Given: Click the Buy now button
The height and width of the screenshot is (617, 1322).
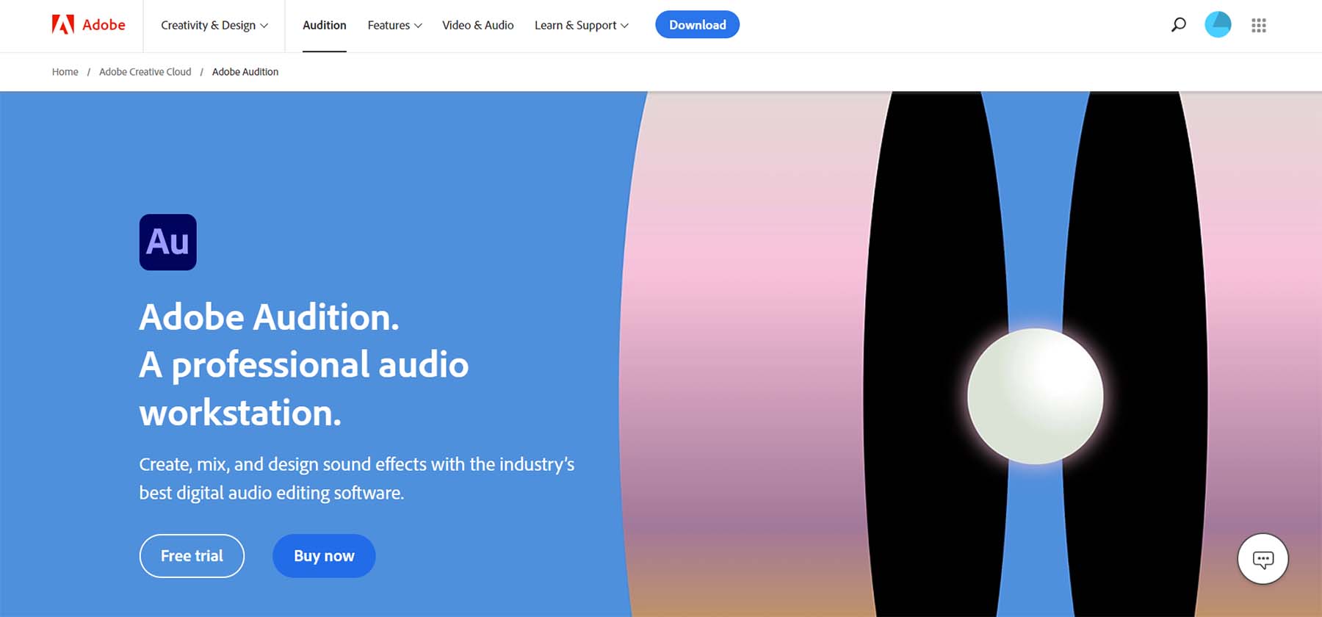Looking at the screenshot, I should pyautogui.click(x=324, y=556).
